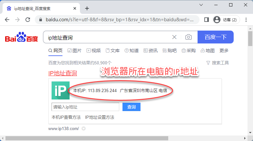Open the guest profile 访客 (2) button
This screenshot has width=253, height=141.
pos(226,20)
